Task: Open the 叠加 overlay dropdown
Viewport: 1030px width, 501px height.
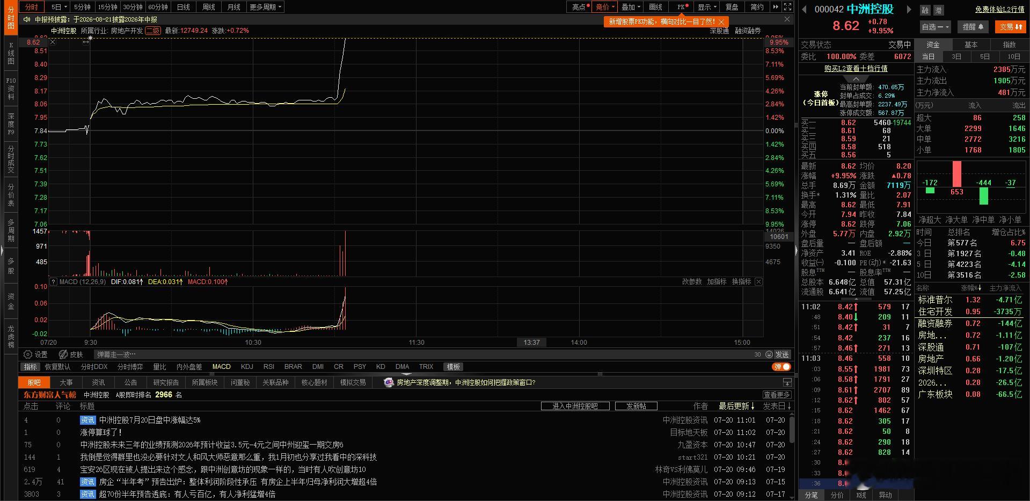Action: (x=631, y=7)
